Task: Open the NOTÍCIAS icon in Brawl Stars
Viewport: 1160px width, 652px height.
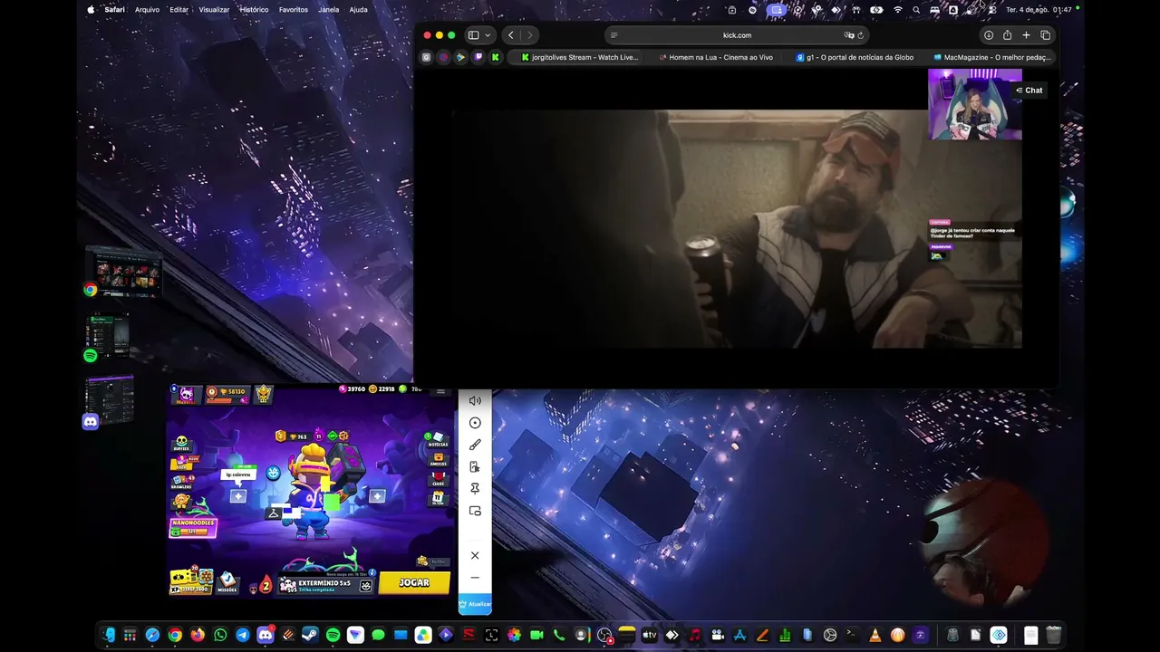Action: click(438, 439)
